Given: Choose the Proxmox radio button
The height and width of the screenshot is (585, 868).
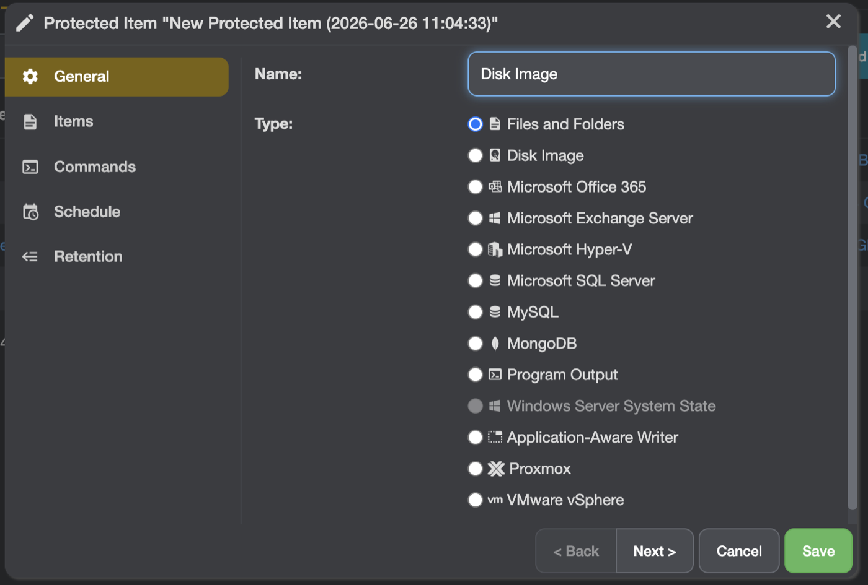Looking at the screenshot, I should 476,469.
